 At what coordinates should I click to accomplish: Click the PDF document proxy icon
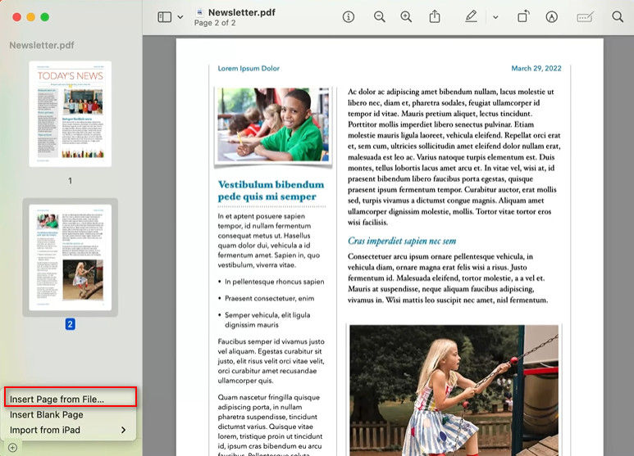pyautogui.click(x=199, y=12)
